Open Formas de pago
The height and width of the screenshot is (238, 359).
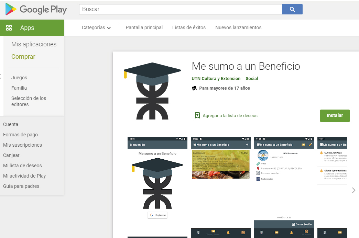coord(20,135)
